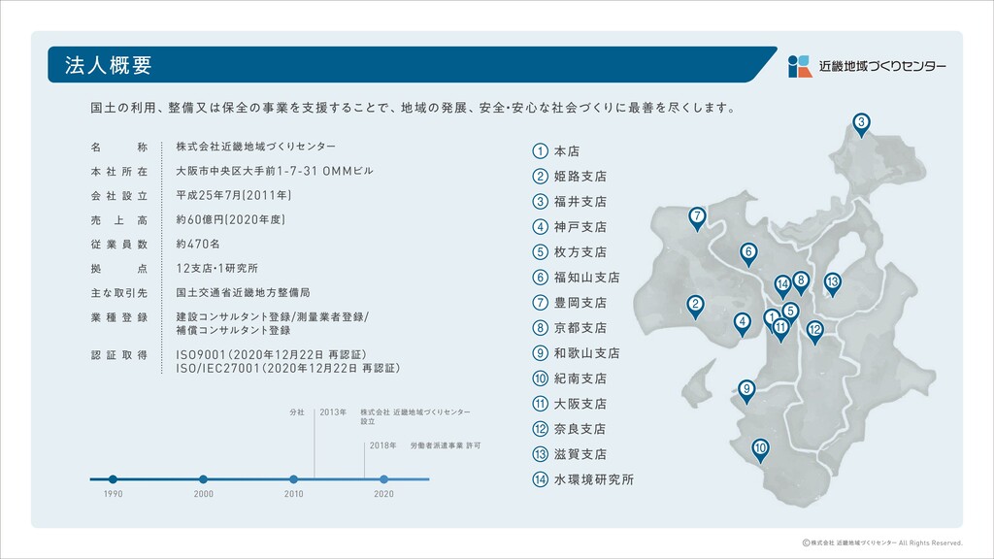Click map pin 11 for Osaka branch
This screenshot has width=994, height=559.
781,330
